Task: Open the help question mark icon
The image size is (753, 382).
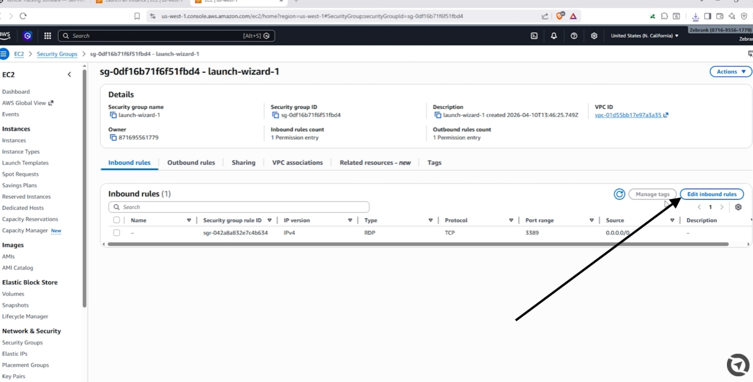Action: tap(574, 36)
